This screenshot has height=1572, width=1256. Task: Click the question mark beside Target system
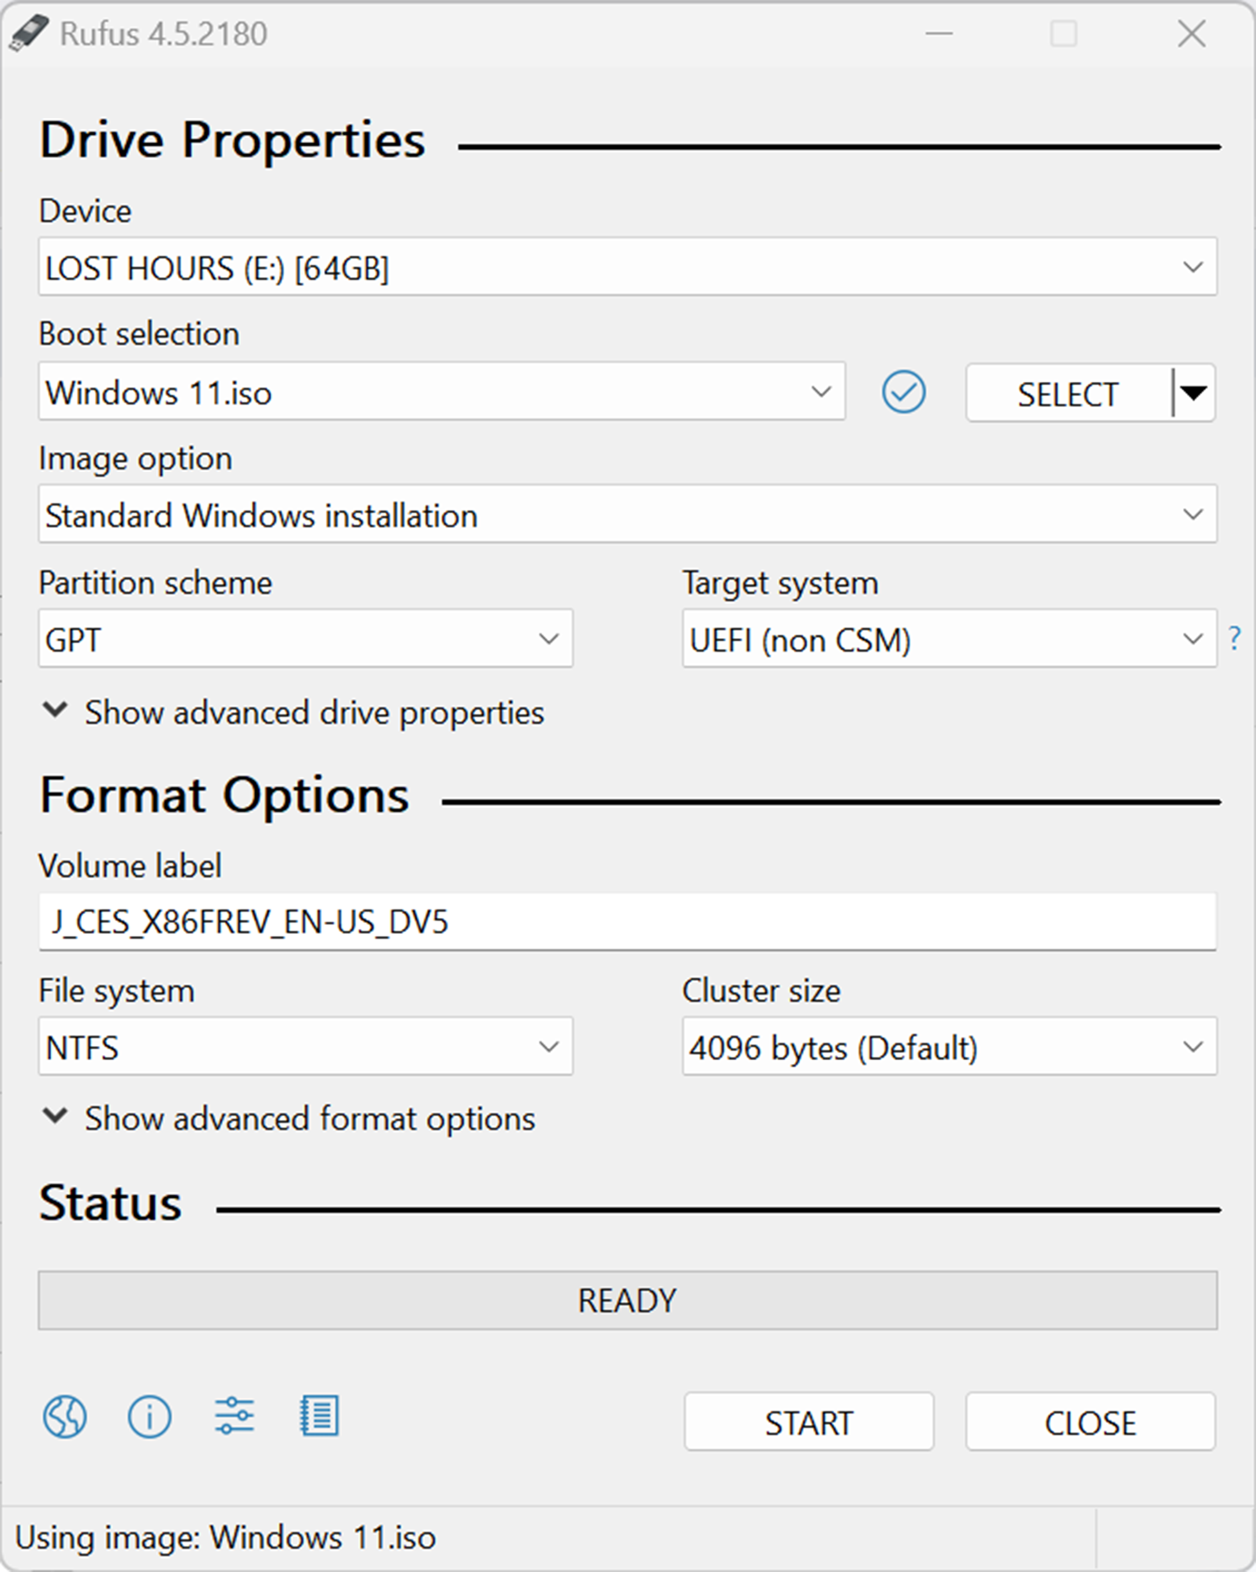point(1235,639)
